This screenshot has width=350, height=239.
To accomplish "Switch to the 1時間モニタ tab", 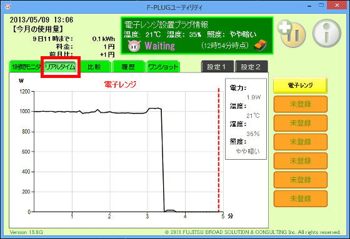I will (x=25, y=67).
